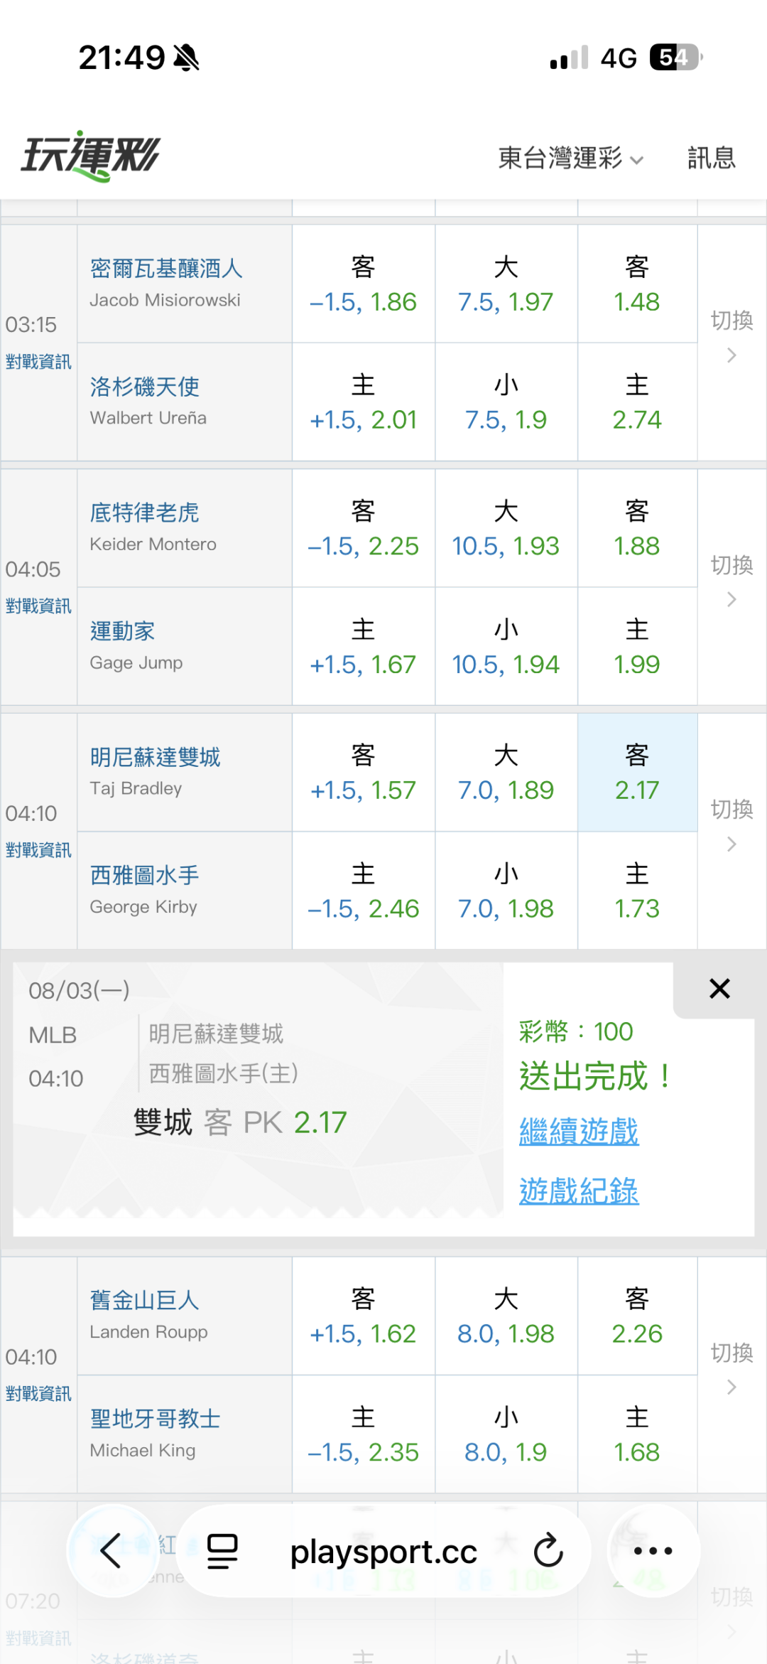767x1664 pixels.
Task: Tap the playsport.cc address bar
Action: click(x=383, y=1551)
